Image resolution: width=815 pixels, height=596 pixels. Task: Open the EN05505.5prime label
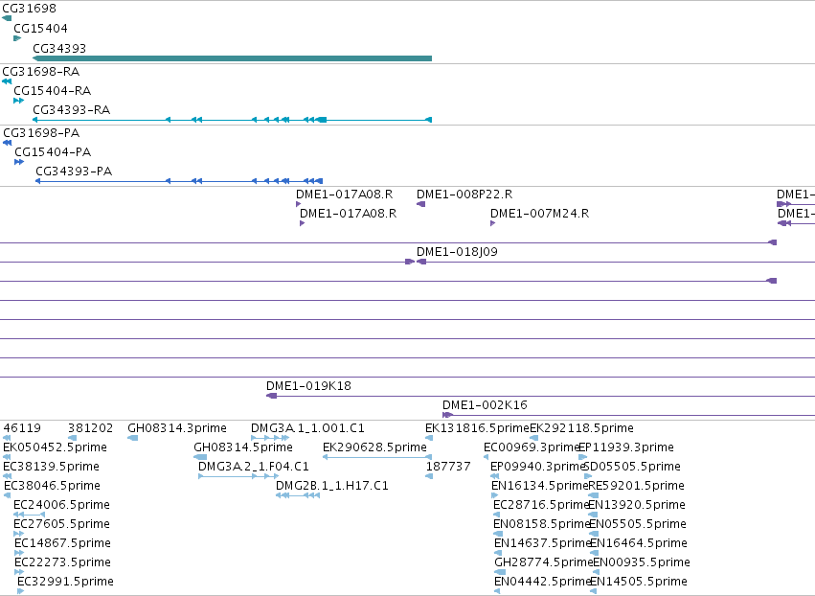pyautogui.click(x=638, y=524)
